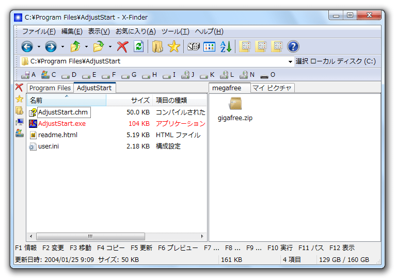
Task: Click the sidebar star favorites icon
Action: (19, 99)
